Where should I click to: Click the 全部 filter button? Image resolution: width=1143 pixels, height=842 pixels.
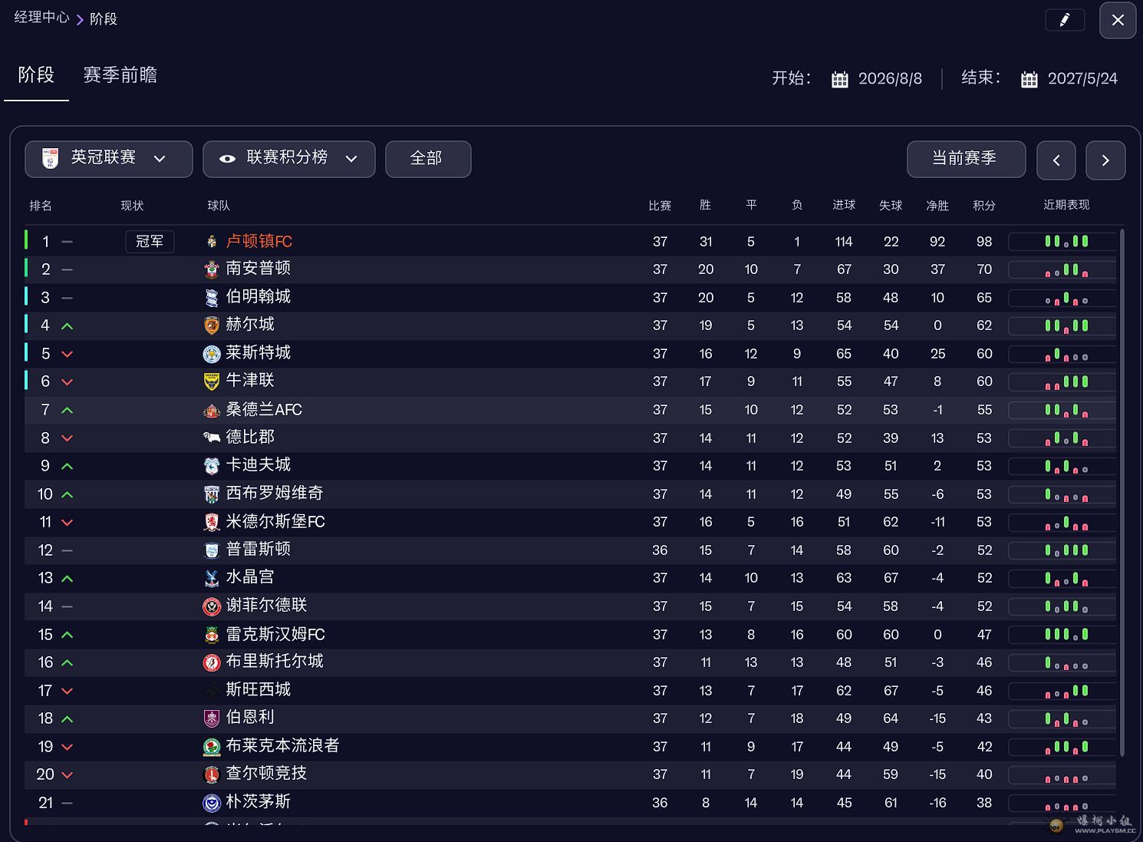(427, 159)
